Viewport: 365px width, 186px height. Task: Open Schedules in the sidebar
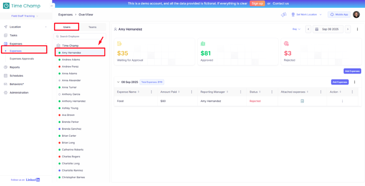(16, 76)
